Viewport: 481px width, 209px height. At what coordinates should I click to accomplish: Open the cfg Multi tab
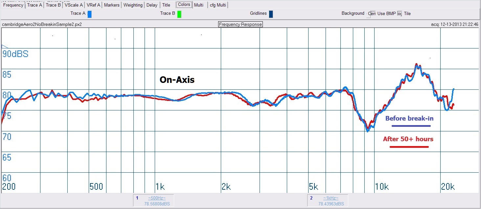tap(218, 5)
